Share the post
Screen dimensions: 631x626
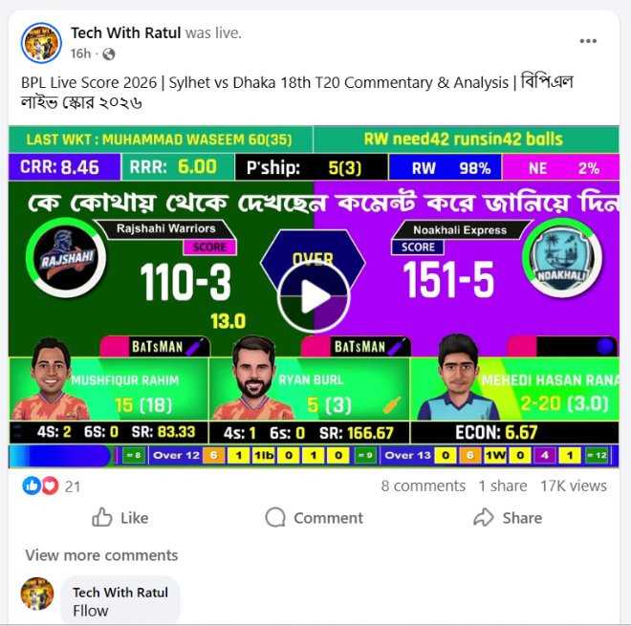[508, 517]
